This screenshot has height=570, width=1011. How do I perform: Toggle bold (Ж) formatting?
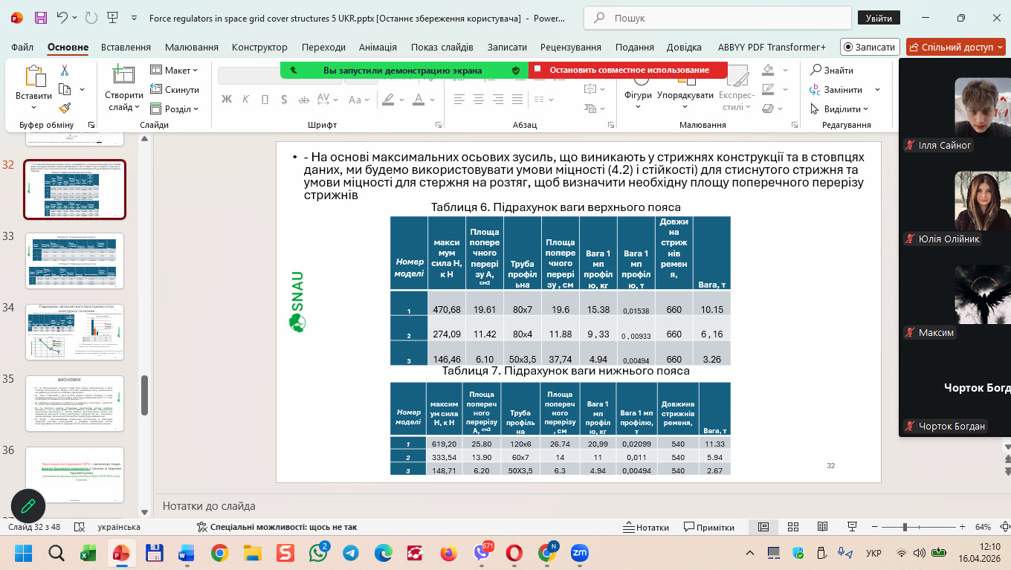227,99
